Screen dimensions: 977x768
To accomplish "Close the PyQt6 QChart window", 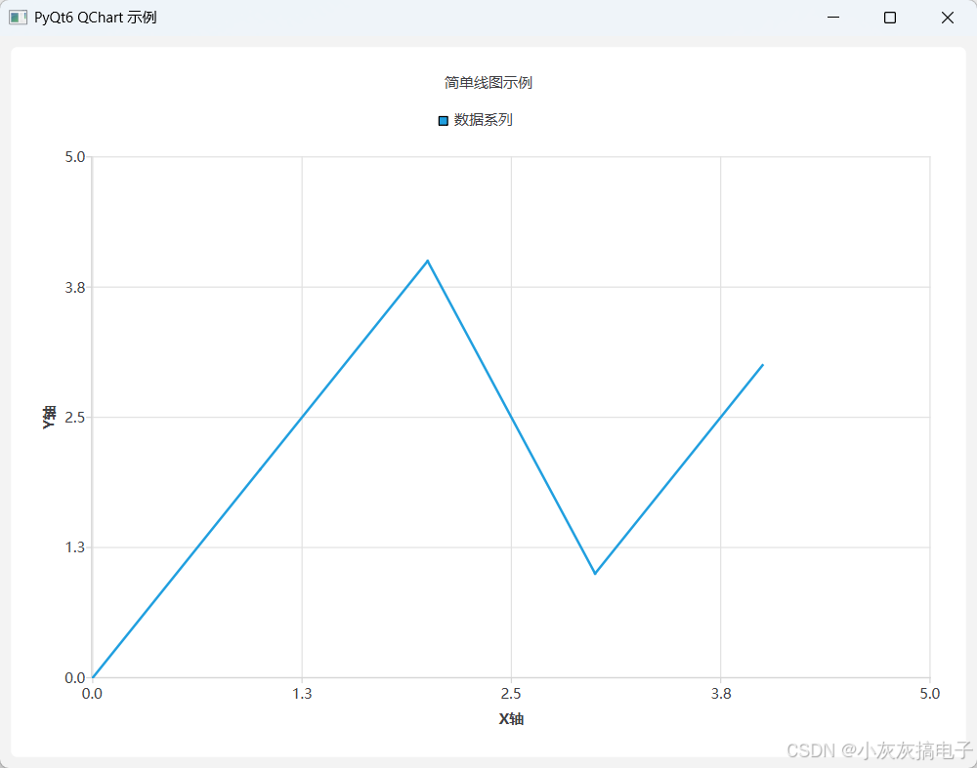I will coord(947,18).
